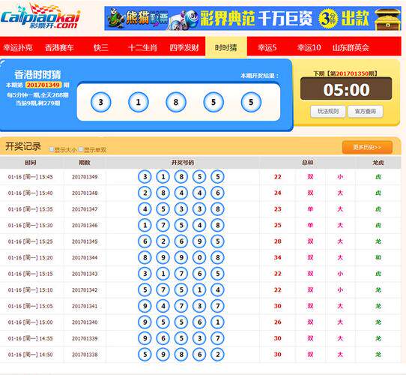The image size is (406, 375).
Task: Open the 幸运10 menu item
Action: point(309,47)
